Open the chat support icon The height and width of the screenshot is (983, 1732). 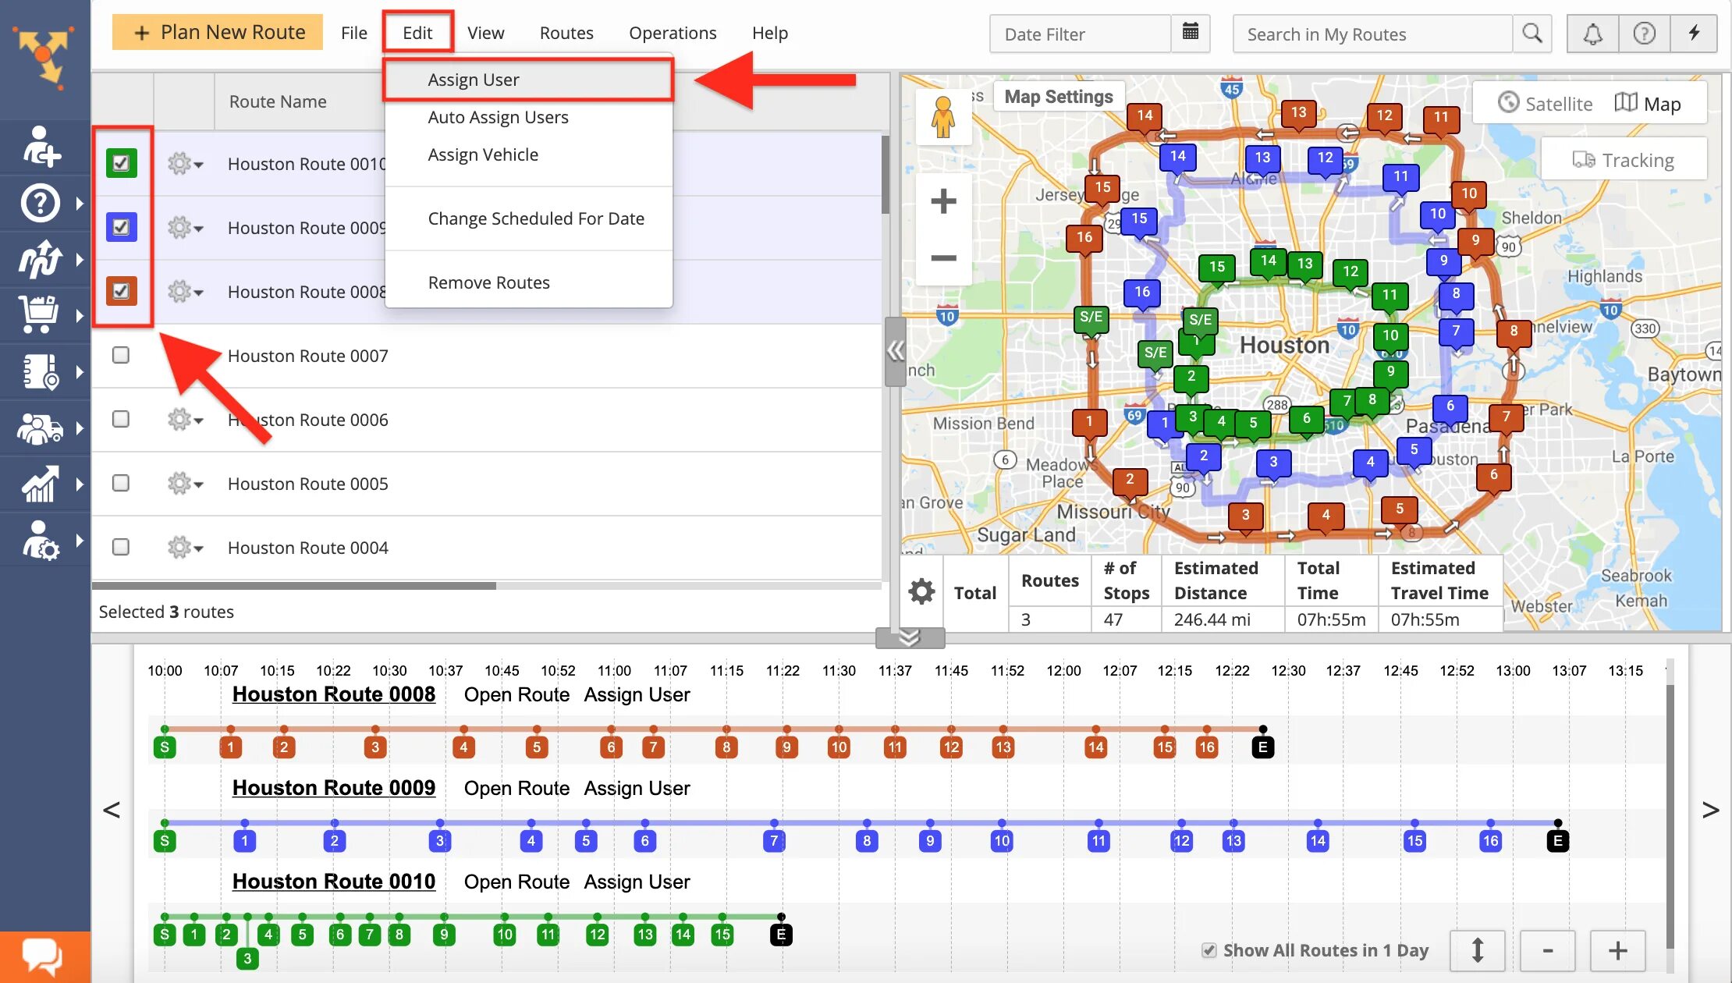pyautogui.click(x=42, y=955)
